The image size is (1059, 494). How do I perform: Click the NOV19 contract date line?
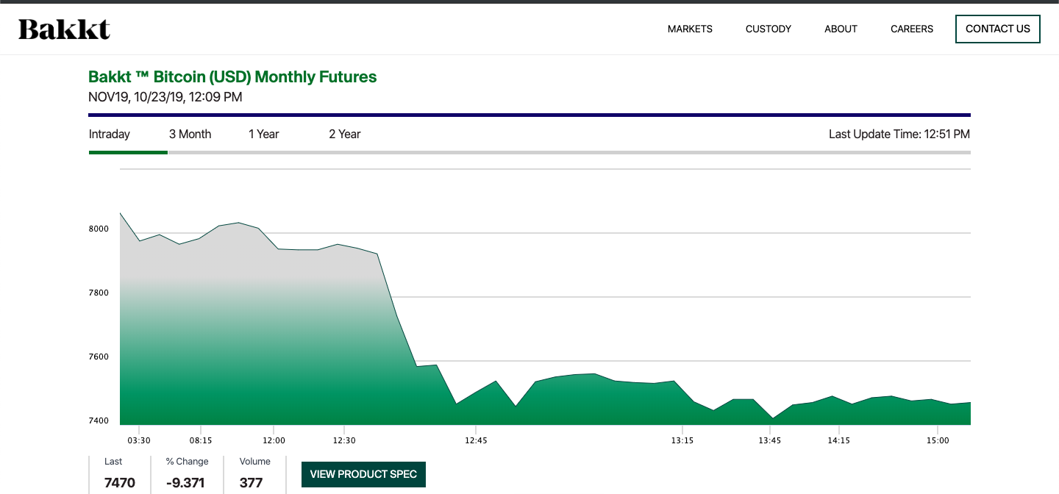coord(165,96)
